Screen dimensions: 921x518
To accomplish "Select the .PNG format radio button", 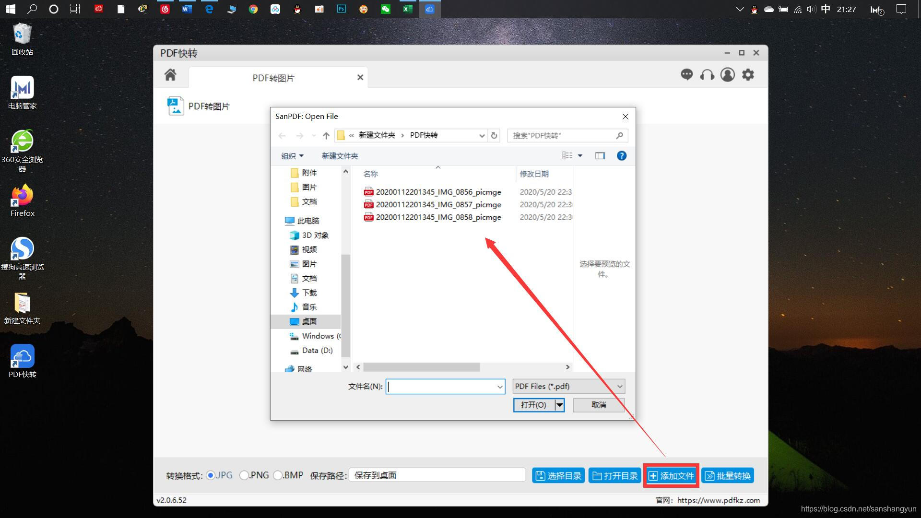I will pos(244,475).
